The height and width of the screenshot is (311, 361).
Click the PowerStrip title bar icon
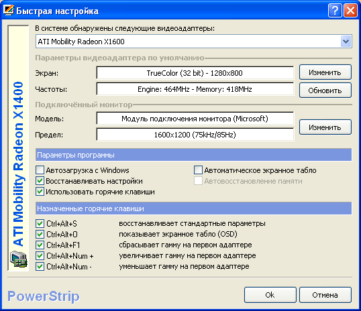tap(9, 10)
